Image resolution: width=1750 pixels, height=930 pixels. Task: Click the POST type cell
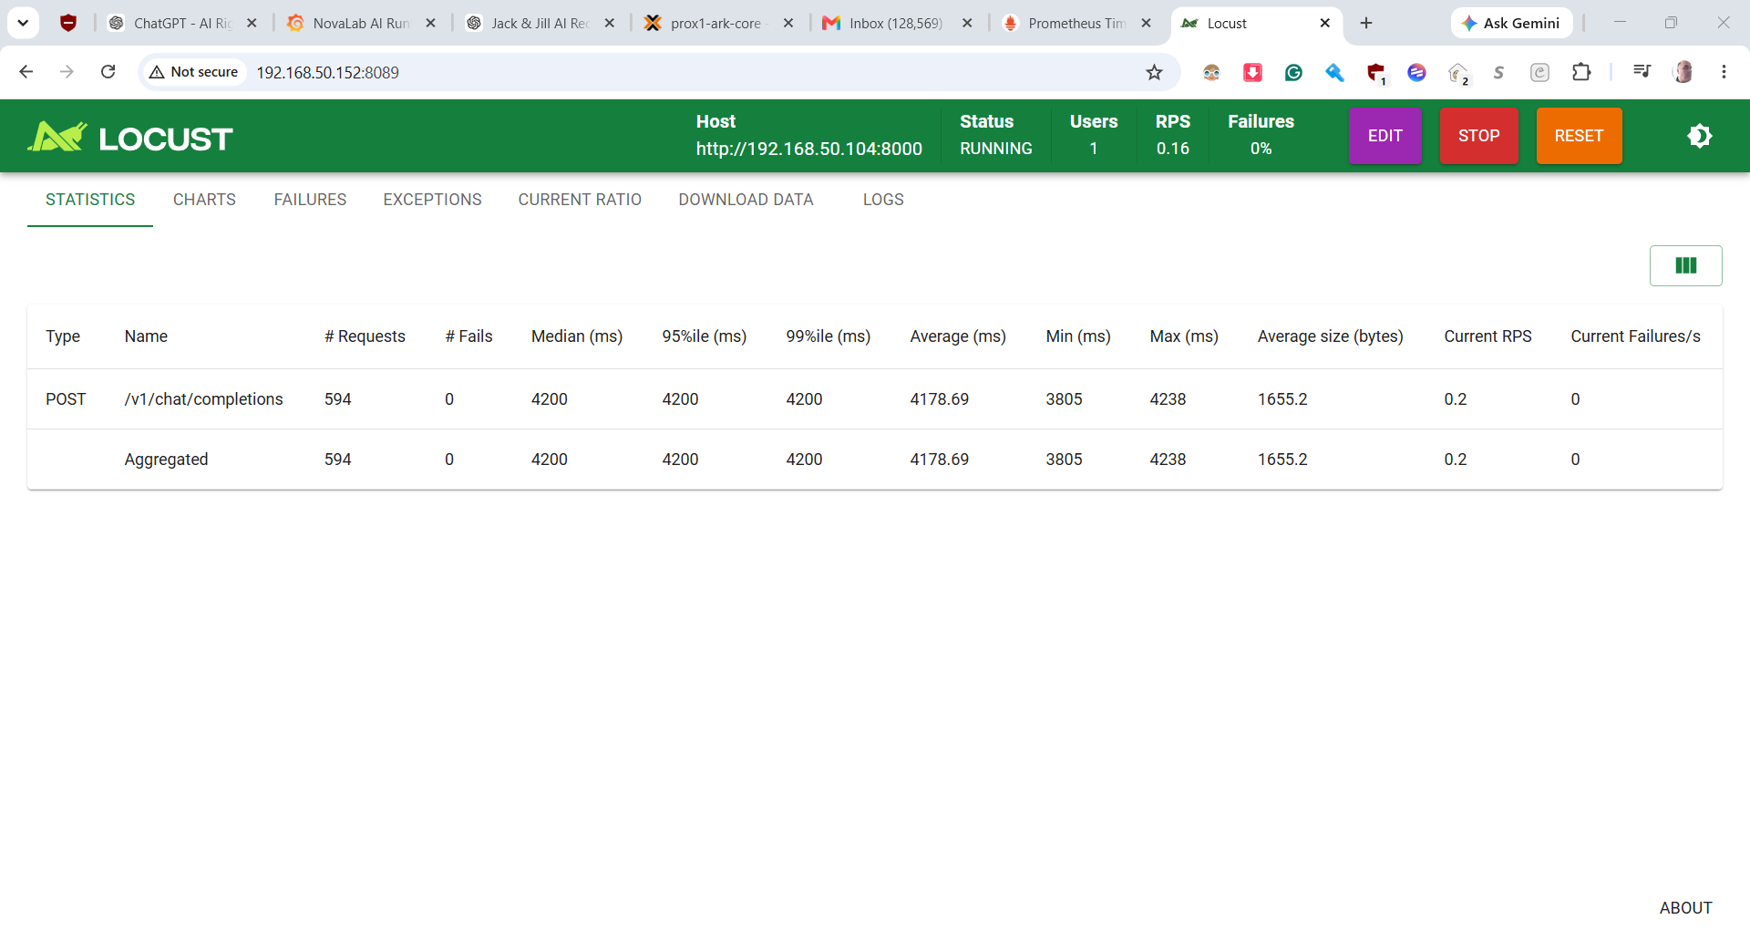coord(66,399)
